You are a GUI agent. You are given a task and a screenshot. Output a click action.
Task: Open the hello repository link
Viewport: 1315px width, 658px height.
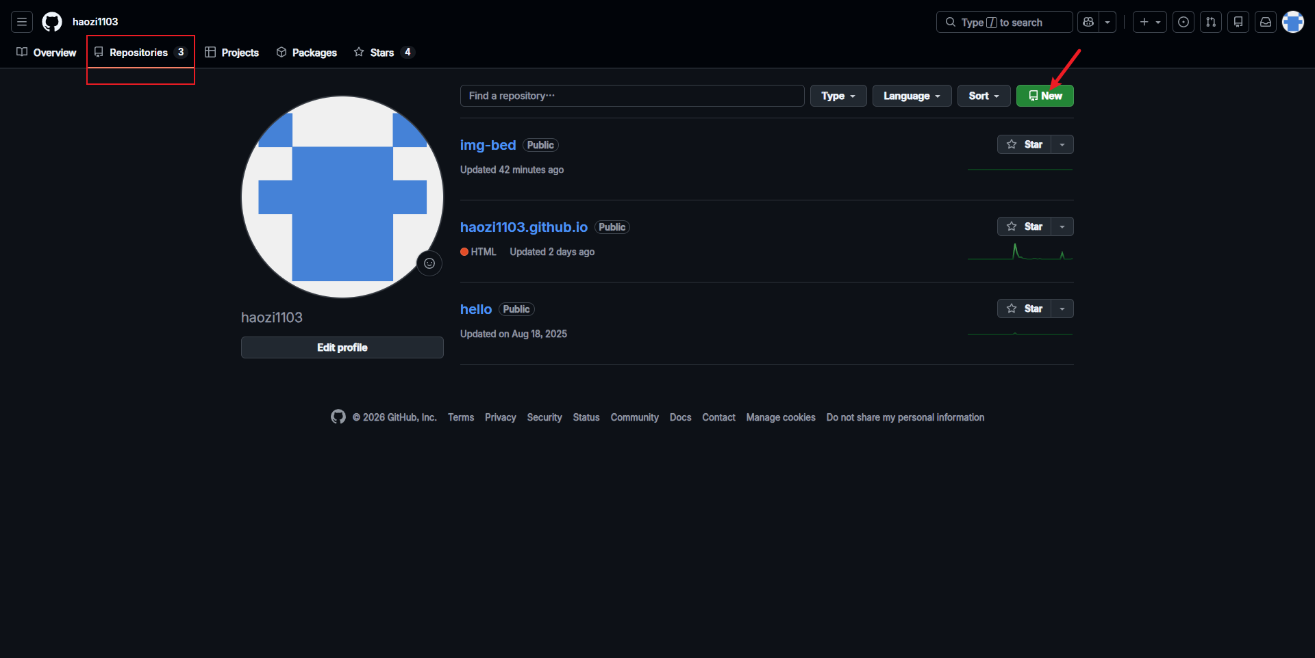(x=476, y=309)
